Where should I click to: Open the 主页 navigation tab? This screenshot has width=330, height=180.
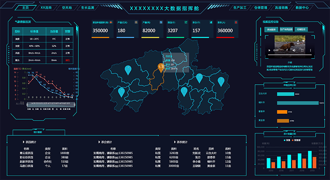coord(26,8)
